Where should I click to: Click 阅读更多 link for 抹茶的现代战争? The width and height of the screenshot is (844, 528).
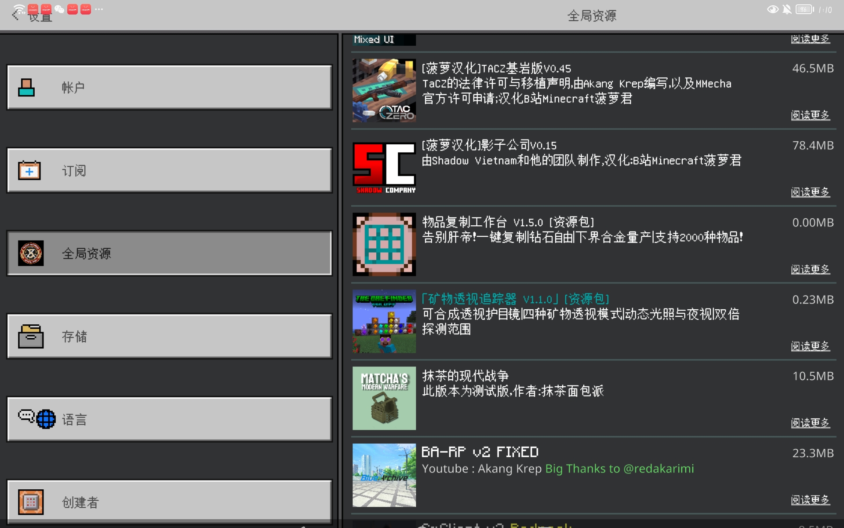pos(810,423)
